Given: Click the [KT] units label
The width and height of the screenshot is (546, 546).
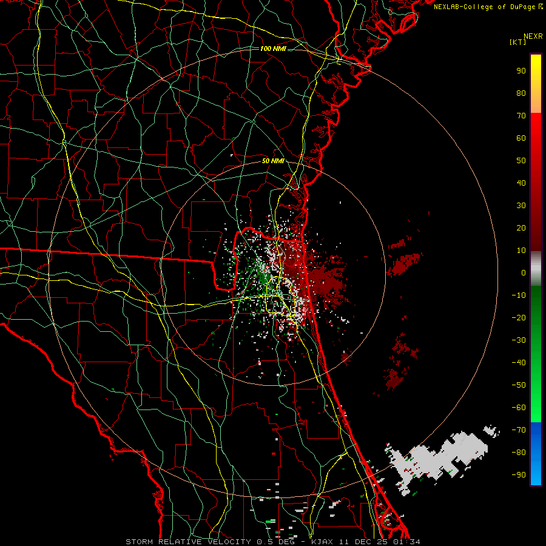Looking at the screenshot, I should click(x=518, y=42).
